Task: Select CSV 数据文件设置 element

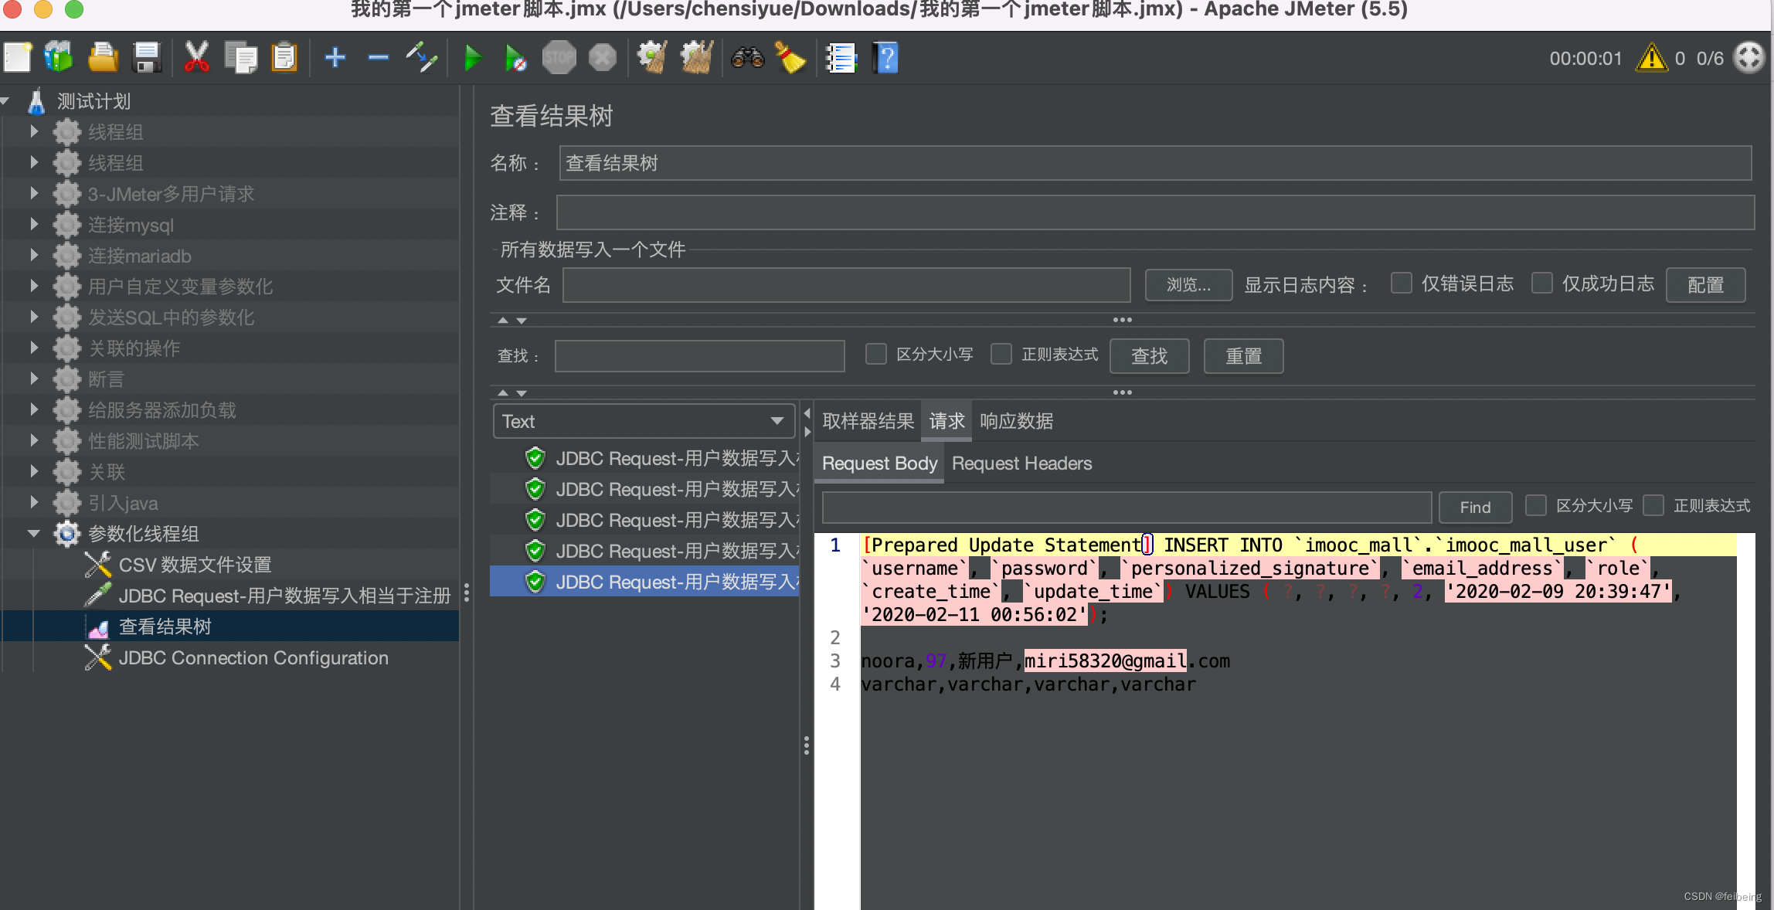Action: (195, 565)
